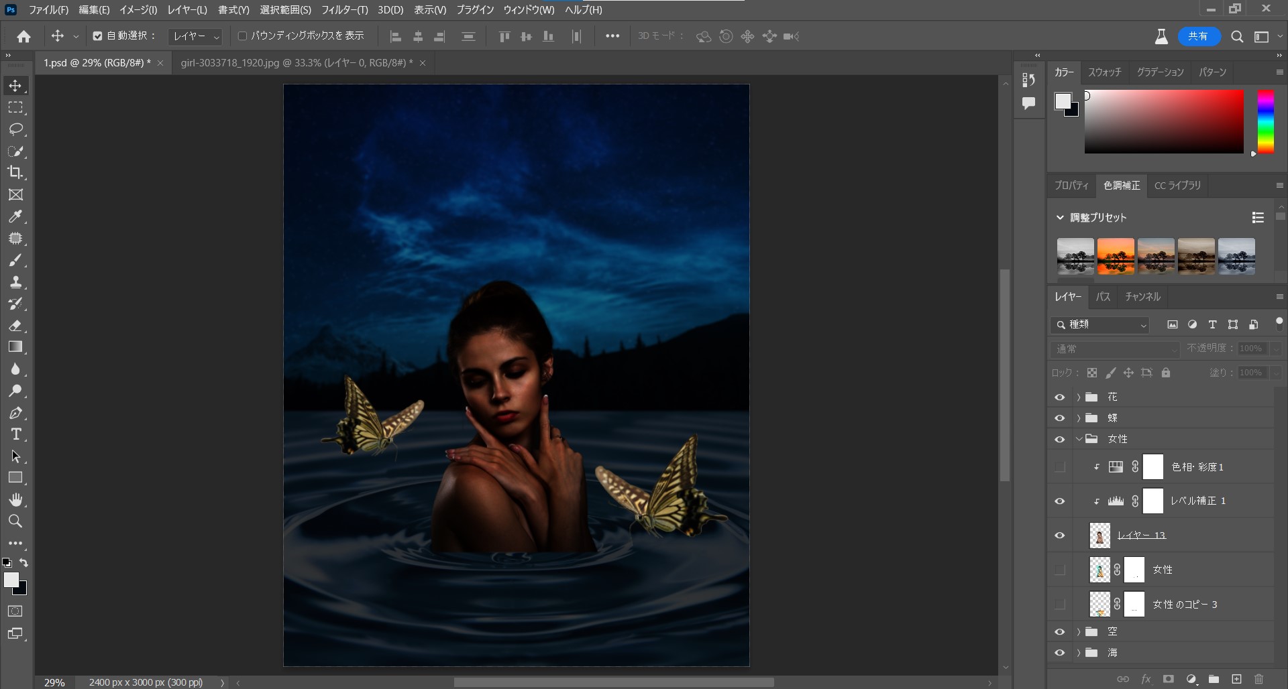Toggle Quick Mask mode

[x=15, y=611]
